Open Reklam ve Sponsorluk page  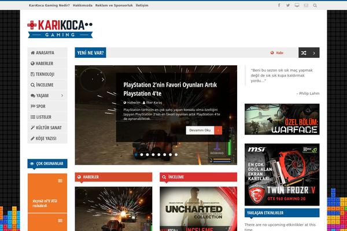click(x=114, y=5)
